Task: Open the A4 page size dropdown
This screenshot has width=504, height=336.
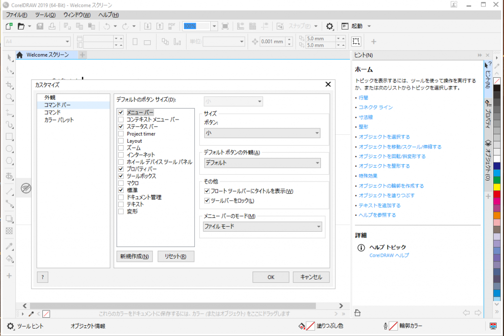Action: [x=67, y=41]
